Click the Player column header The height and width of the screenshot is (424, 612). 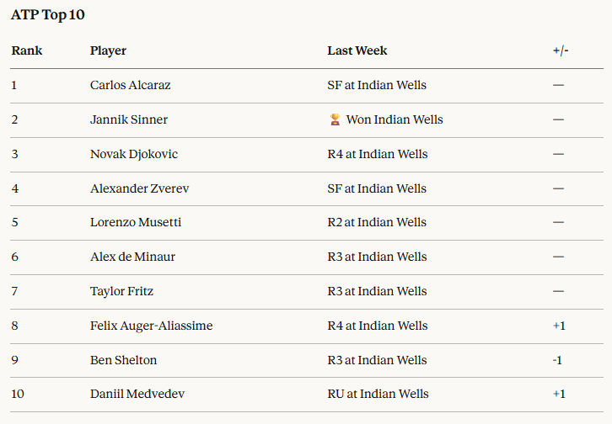(x=108, y=50)
